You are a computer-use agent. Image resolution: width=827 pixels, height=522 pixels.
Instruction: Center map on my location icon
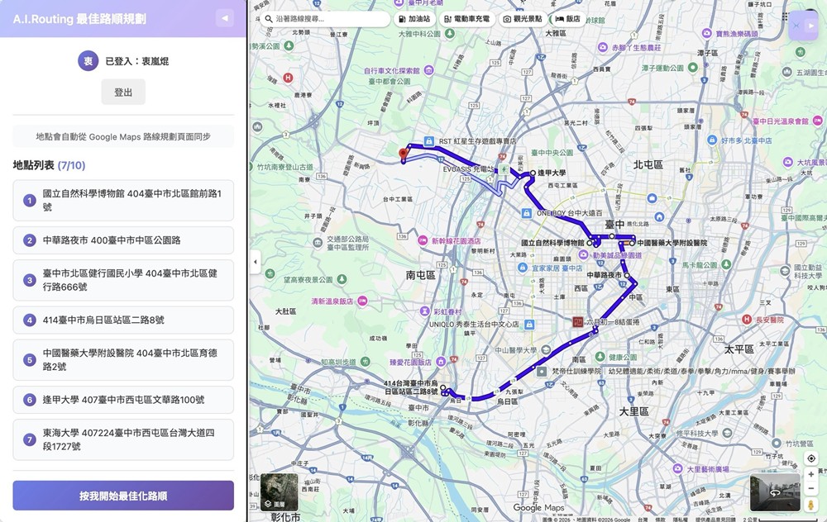tap(811, 458)
